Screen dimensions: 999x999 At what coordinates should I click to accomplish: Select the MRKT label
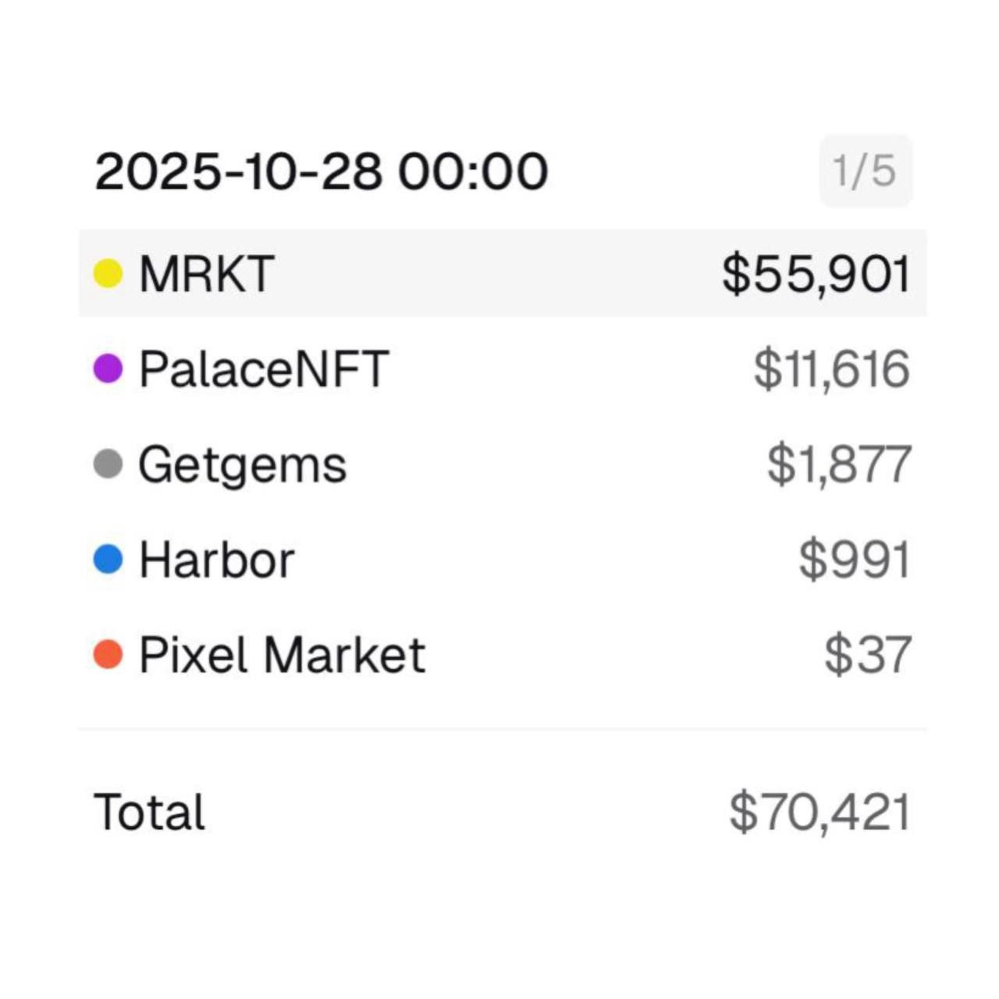[x=206, y=274]
